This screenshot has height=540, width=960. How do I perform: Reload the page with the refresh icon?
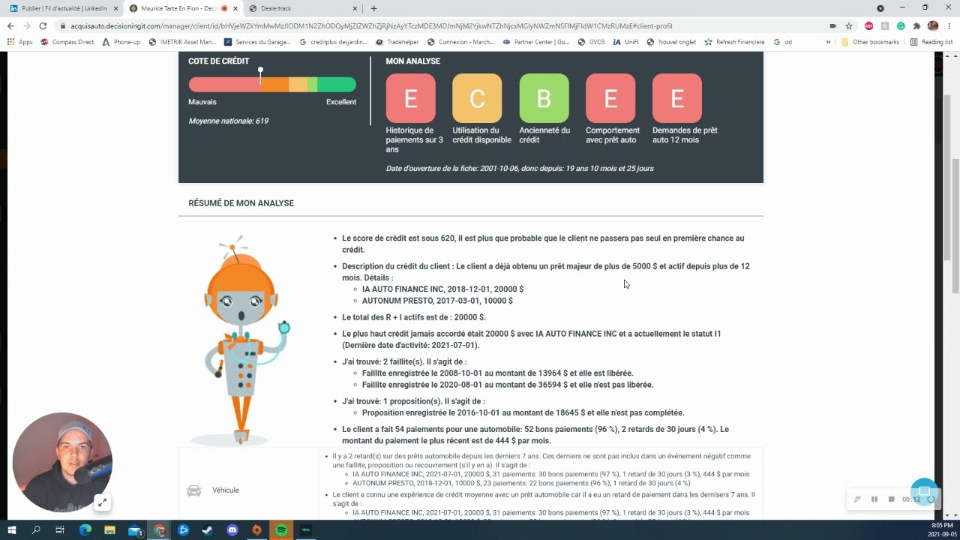[43, 25]
